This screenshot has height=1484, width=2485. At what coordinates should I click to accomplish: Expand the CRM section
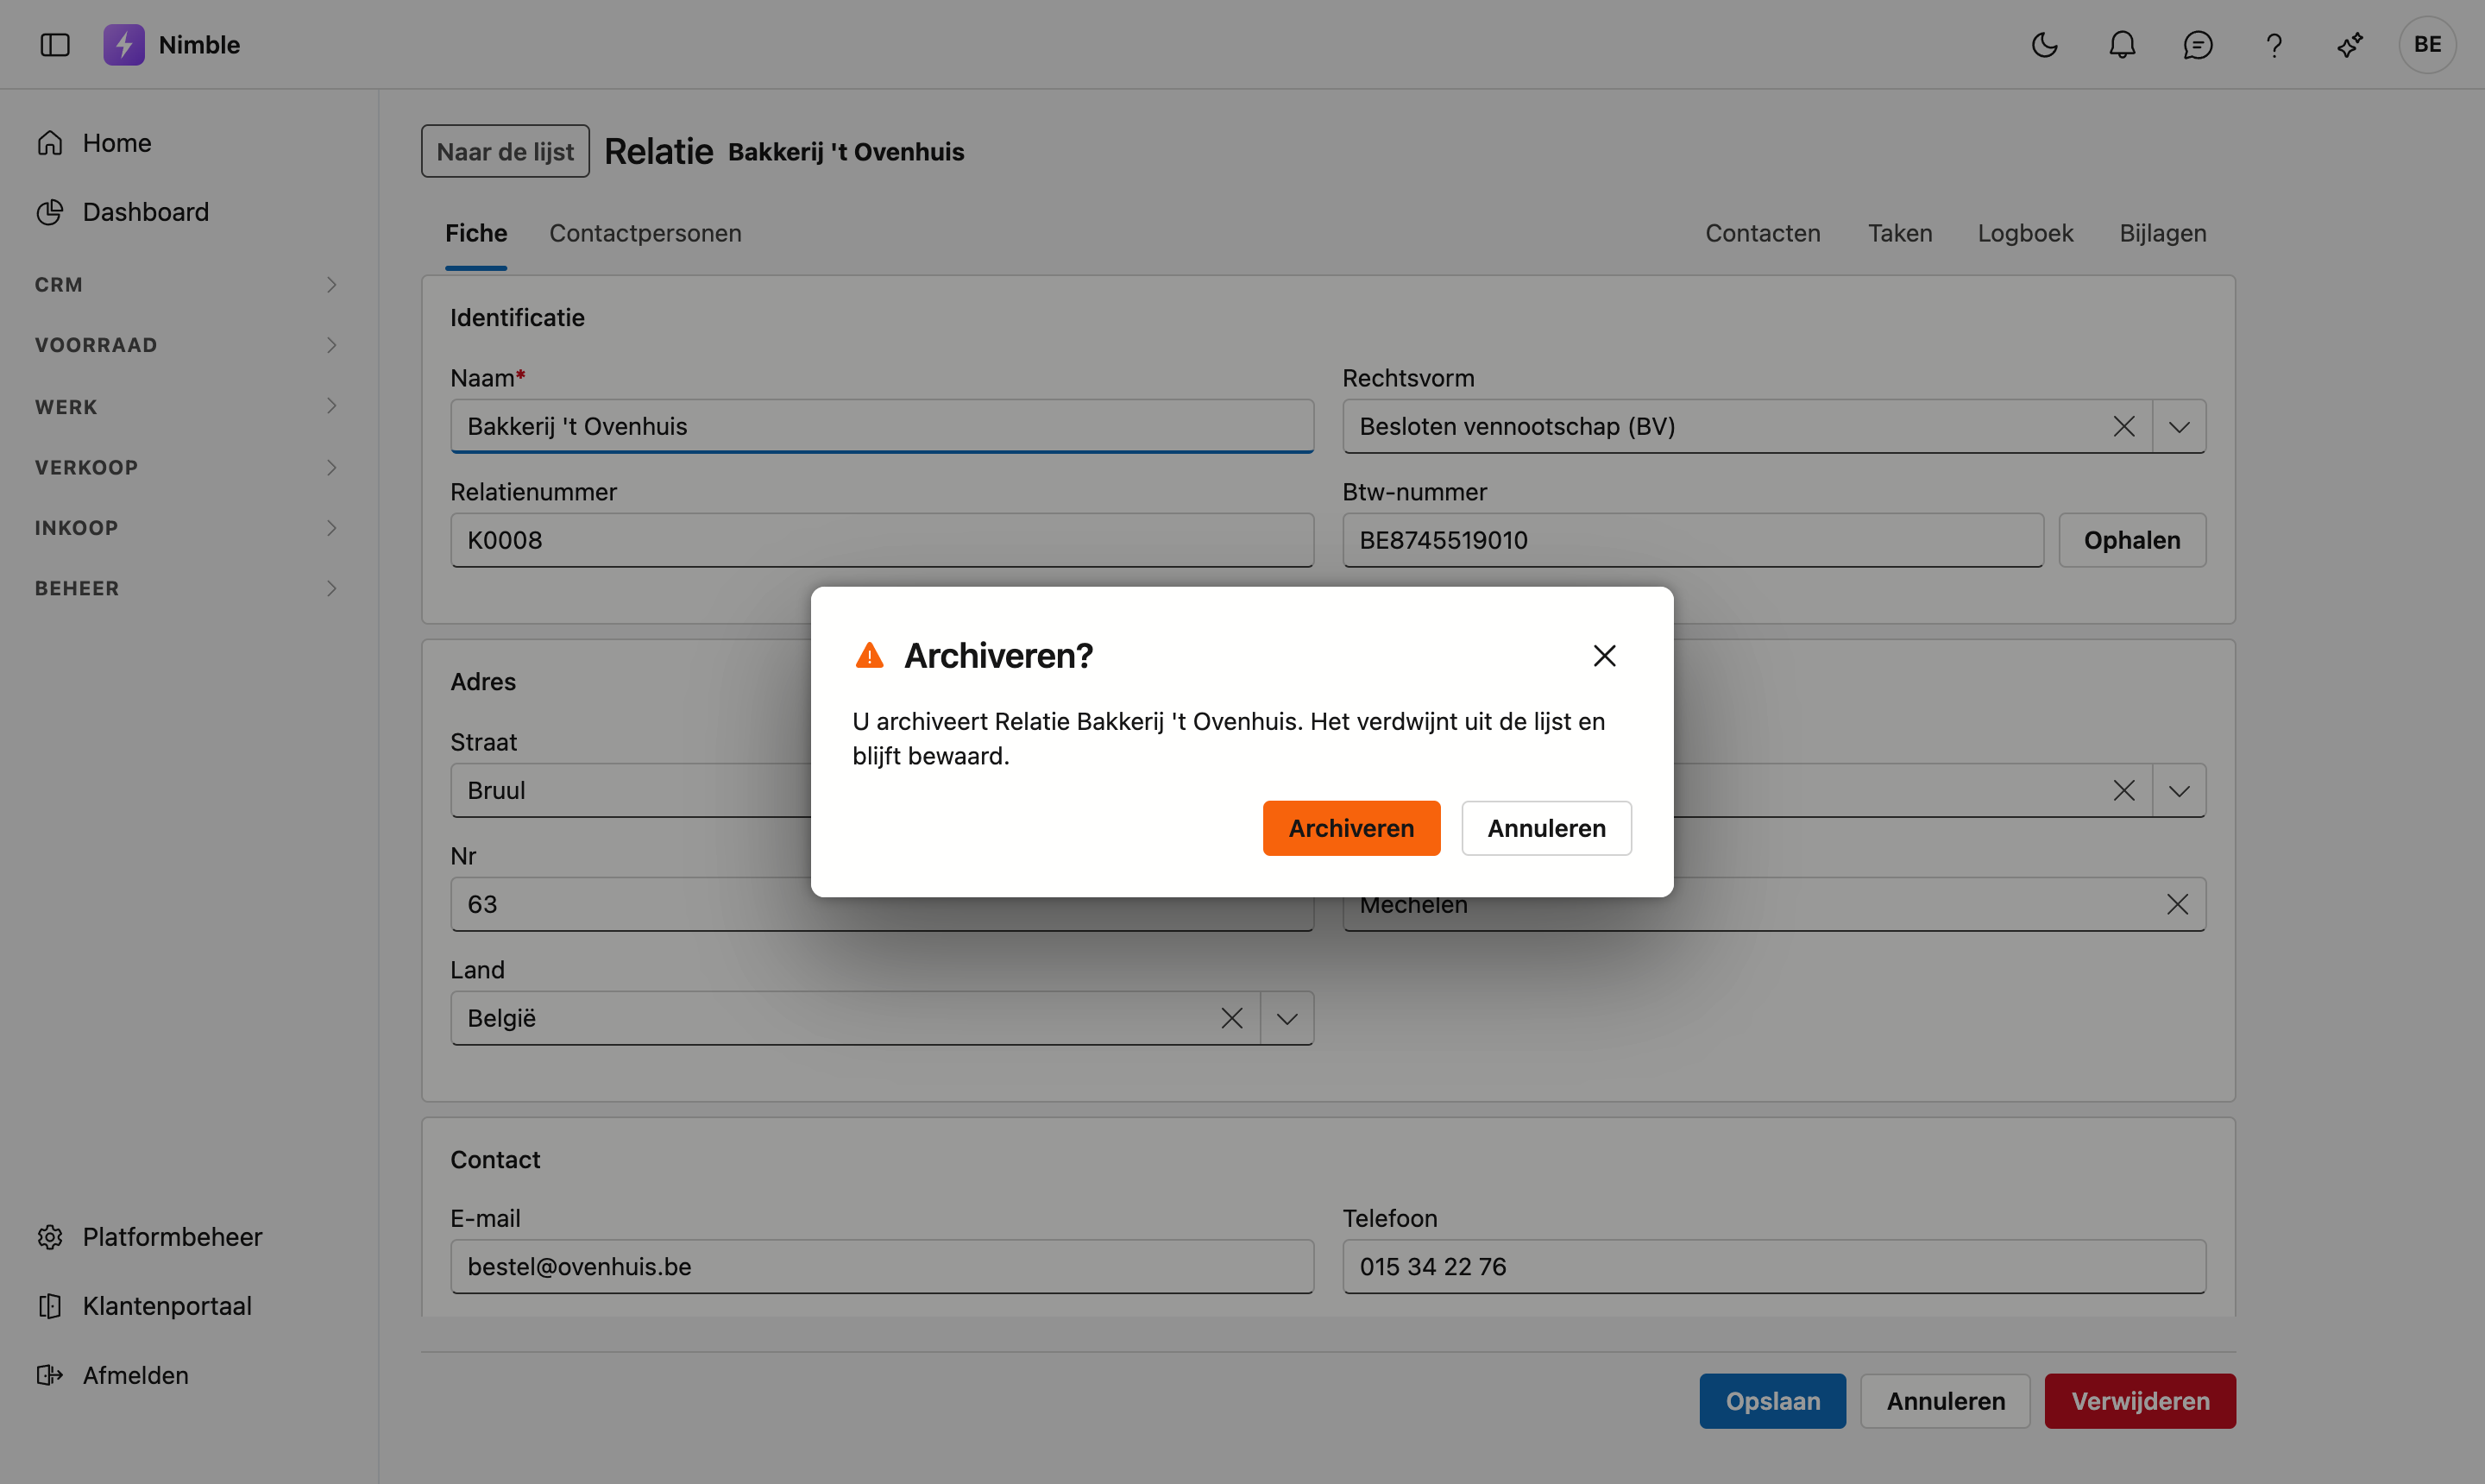click(187, 285)
